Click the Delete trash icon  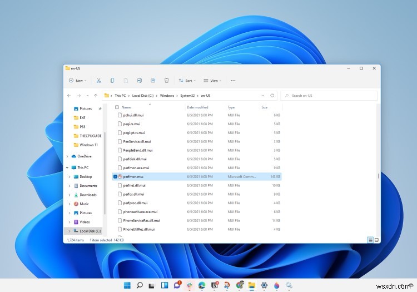click(166, 81)
